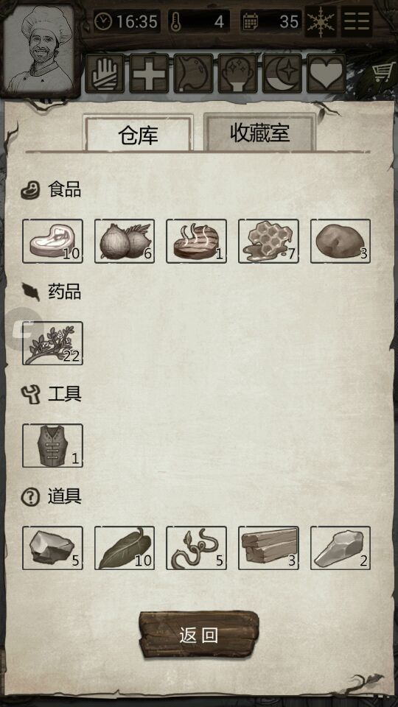Open the stomach hunger status icon

click(193, 74)
